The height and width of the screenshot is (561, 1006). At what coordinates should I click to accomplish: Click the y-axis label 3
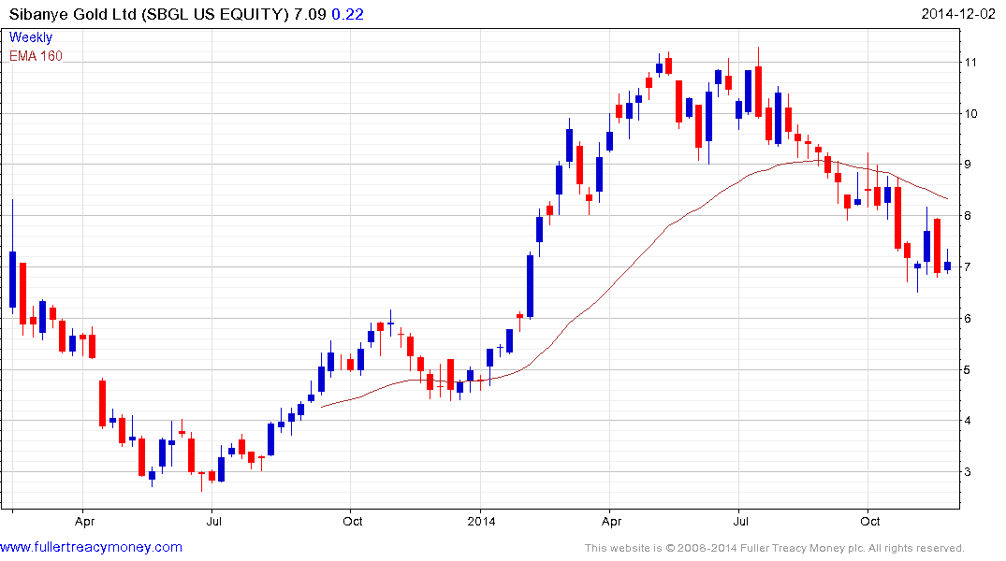(969, 472)
